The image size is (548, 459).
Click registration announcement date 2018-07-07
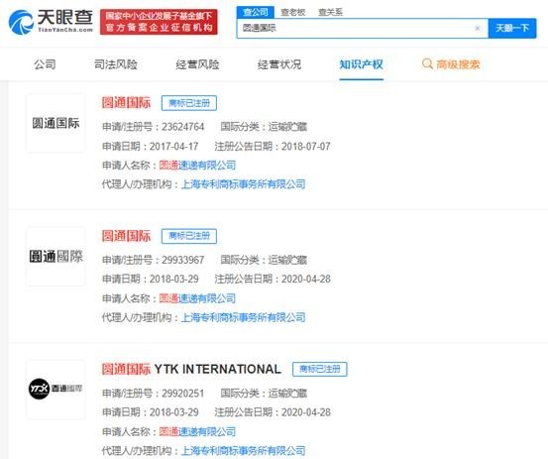click(306, 146)
